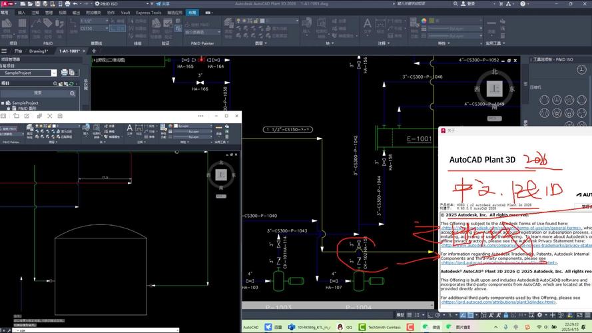Image resolution: width=592 pixels, height=333 pixels.
Task: Toggle polar tracking icon in status bar
Action: 438,315
